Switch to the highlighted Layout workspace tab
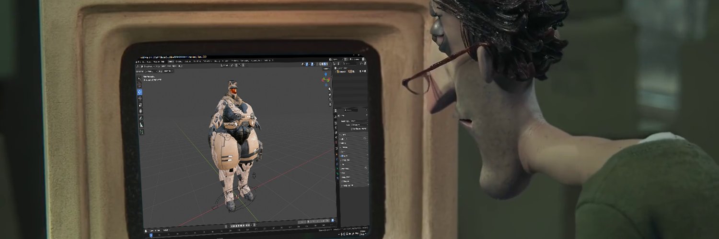Screen dimensions: 719x239 (171, 61)
